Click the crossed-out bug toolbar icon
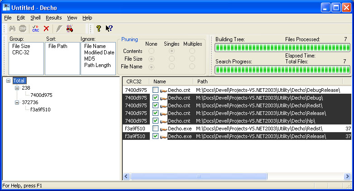 point(70,29)
